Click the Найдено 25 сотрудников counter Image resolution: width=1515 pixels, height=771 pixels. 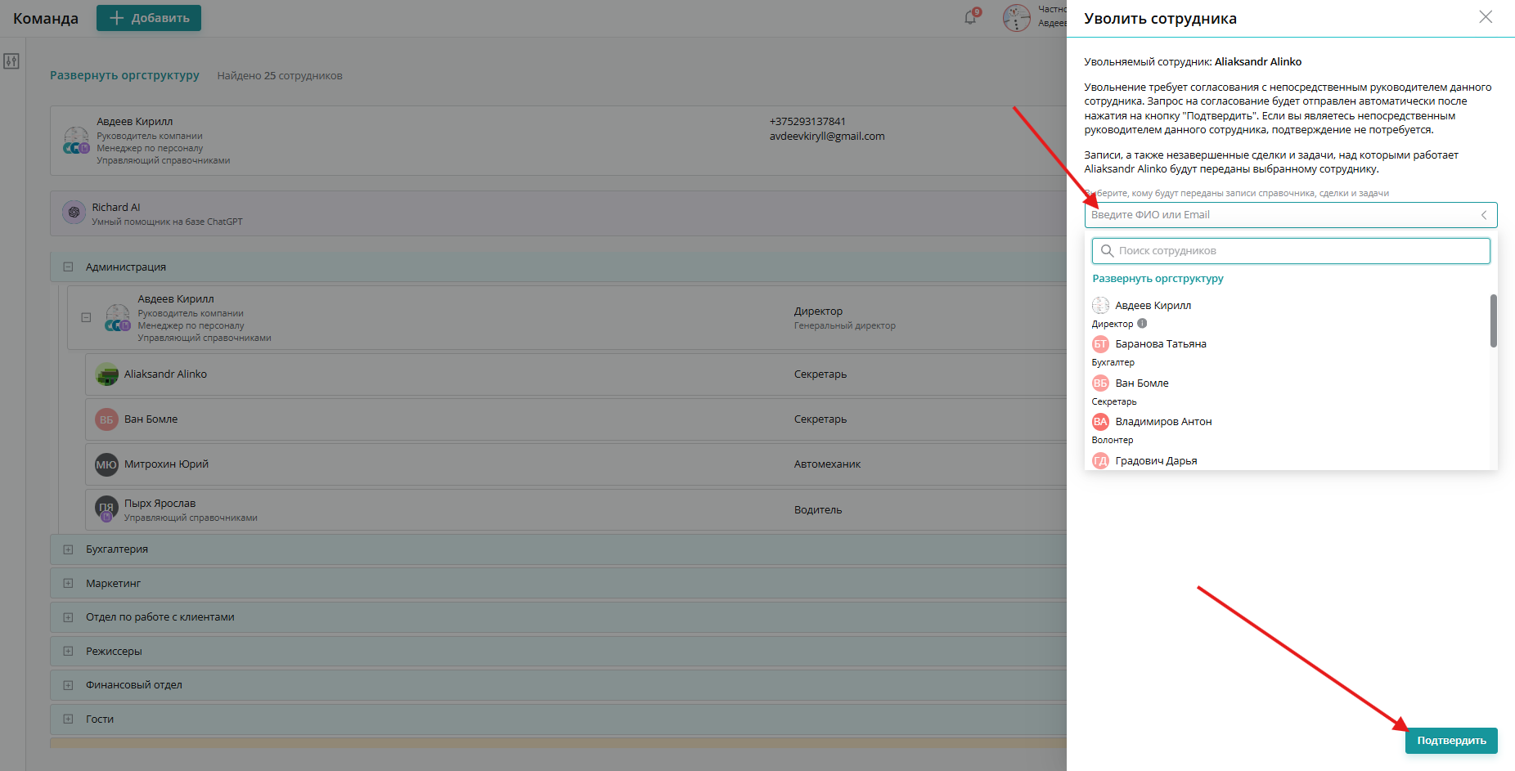280,76
